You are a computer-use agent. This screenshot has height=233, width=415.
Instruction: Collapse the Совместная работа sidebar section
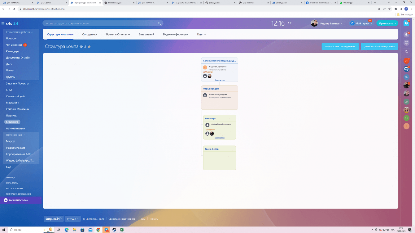point(20,32)
